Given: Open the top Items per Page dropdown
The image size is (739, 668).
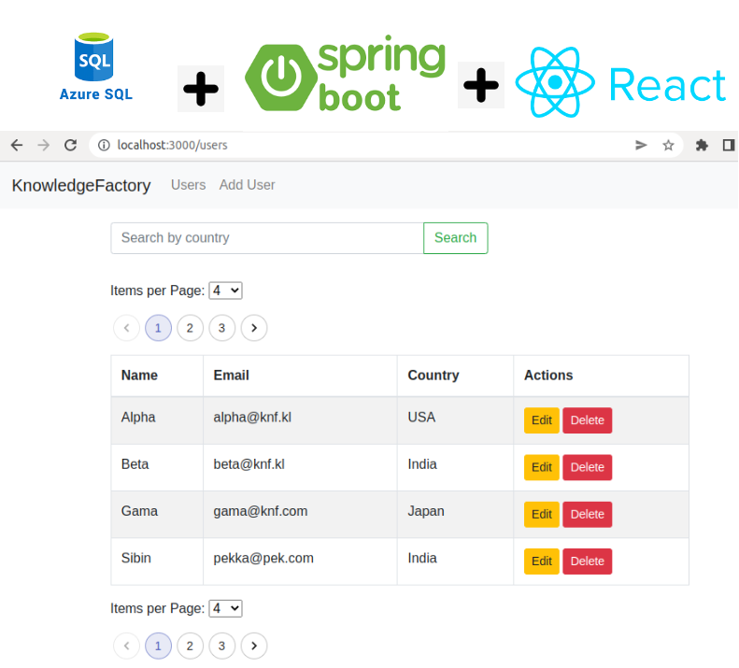Looking at the screenshot, I should [x=225, y=291].
